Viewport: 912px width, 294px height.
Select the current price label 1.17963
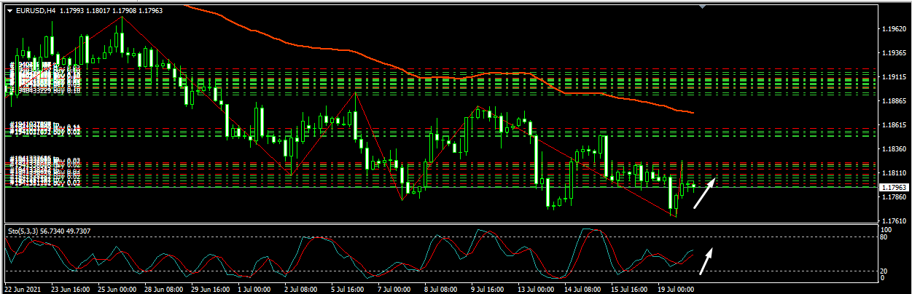(894, 188)
